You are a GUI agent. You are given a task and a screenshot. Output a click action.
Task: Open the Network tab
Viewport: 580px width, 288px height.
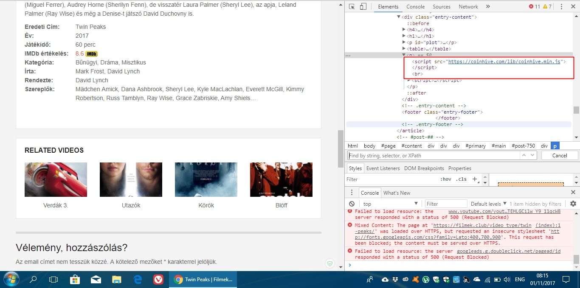[468, 7]
